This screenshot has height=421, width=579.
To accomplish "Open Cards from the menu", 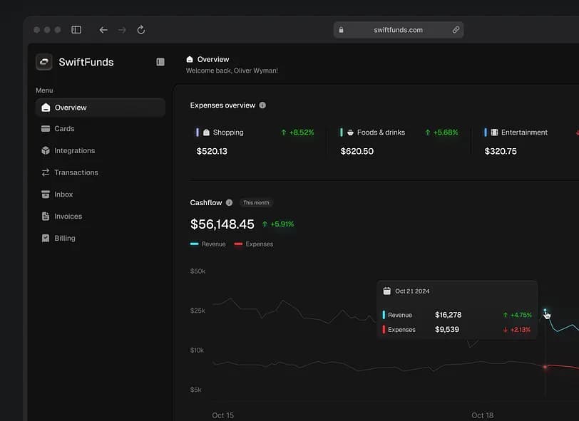I will (101, 129).
